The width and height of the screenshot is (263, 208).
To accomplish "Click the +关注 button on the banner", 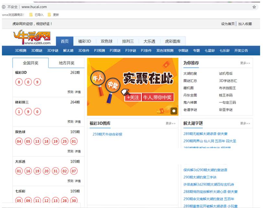I will pos(133,97).
